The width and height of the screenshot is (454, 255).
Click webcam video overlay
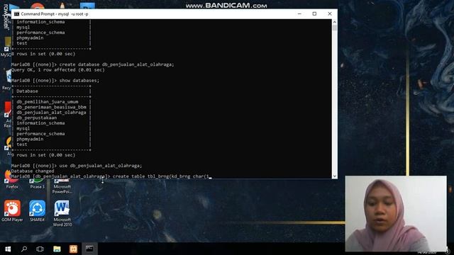click(396, 213)
